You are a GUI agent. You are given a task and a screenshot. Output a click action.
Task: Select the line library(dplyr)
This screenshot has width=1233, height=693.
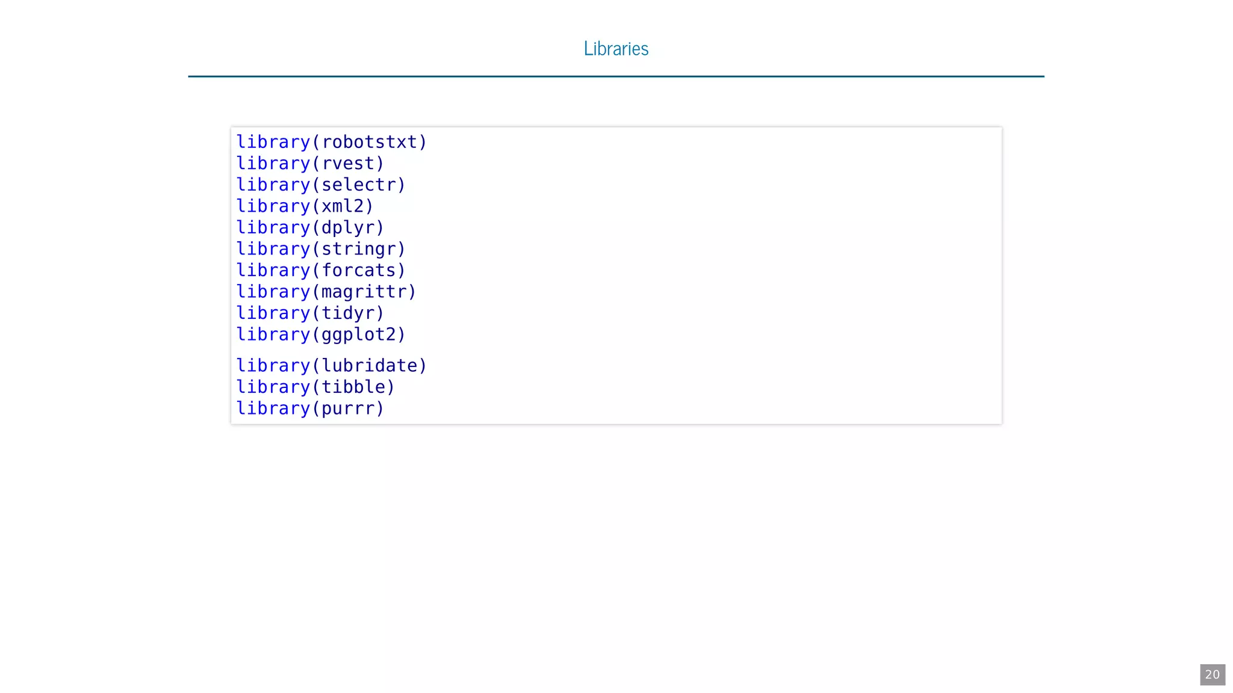point(309,227)
